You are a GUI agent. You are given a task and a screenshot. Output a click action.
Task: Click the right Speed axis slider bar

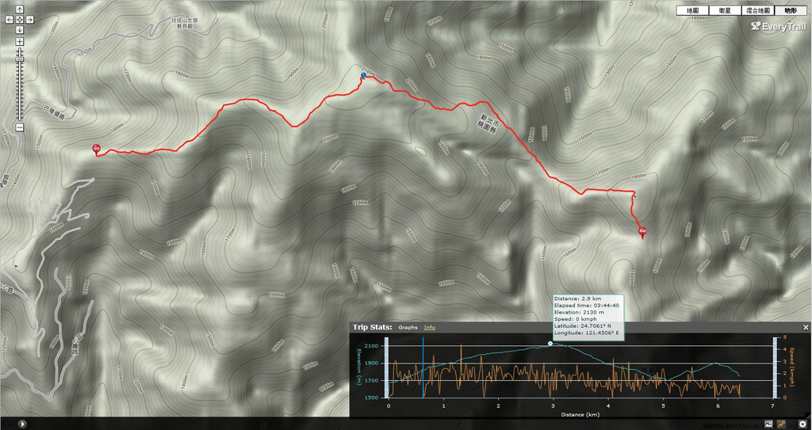click(776, 367)
